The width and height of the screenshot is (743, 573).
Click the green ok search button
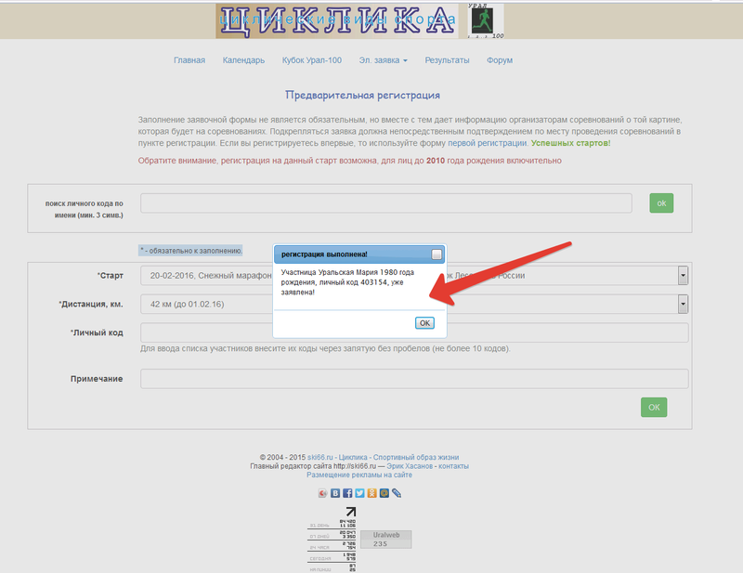pos(661,202)
